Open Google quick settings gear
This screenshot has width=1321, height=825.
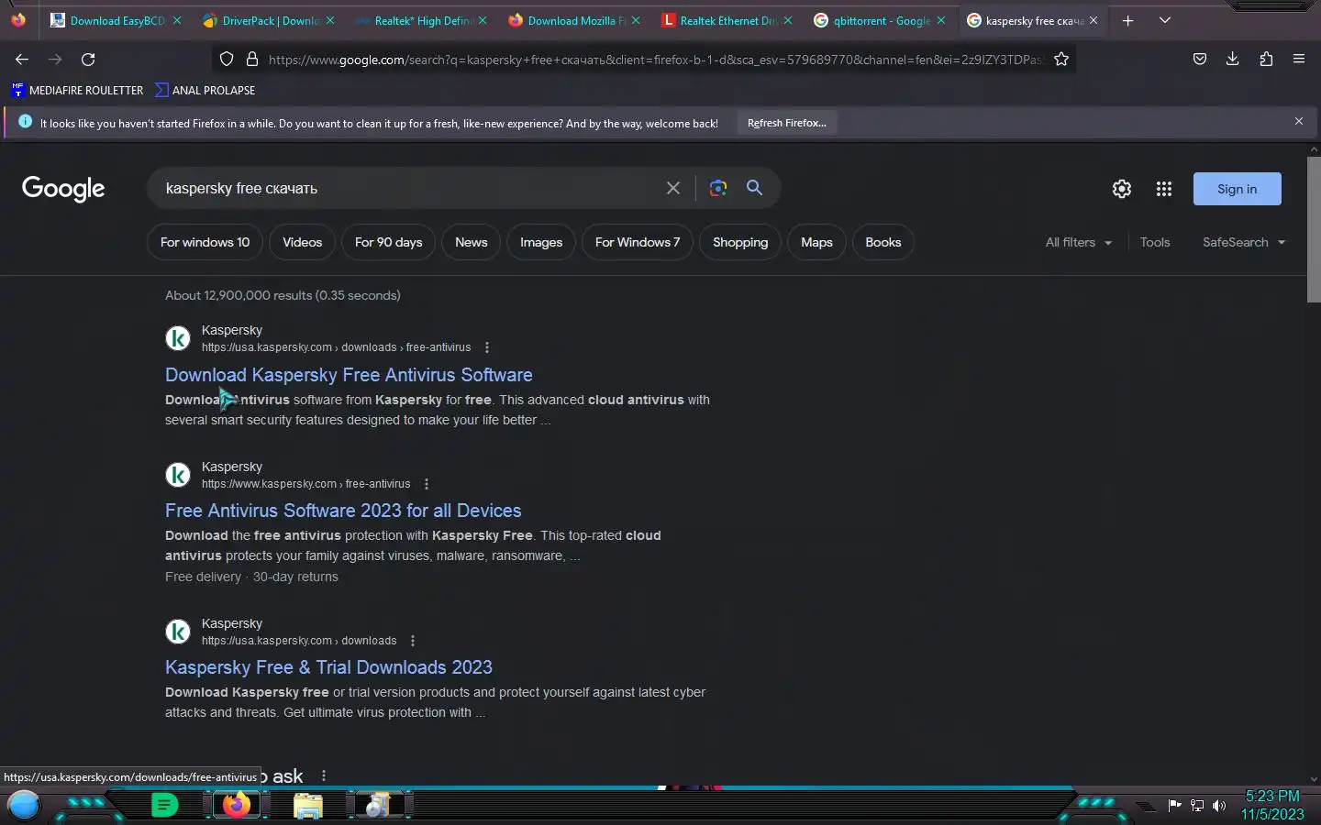(x=1122, y=189)
